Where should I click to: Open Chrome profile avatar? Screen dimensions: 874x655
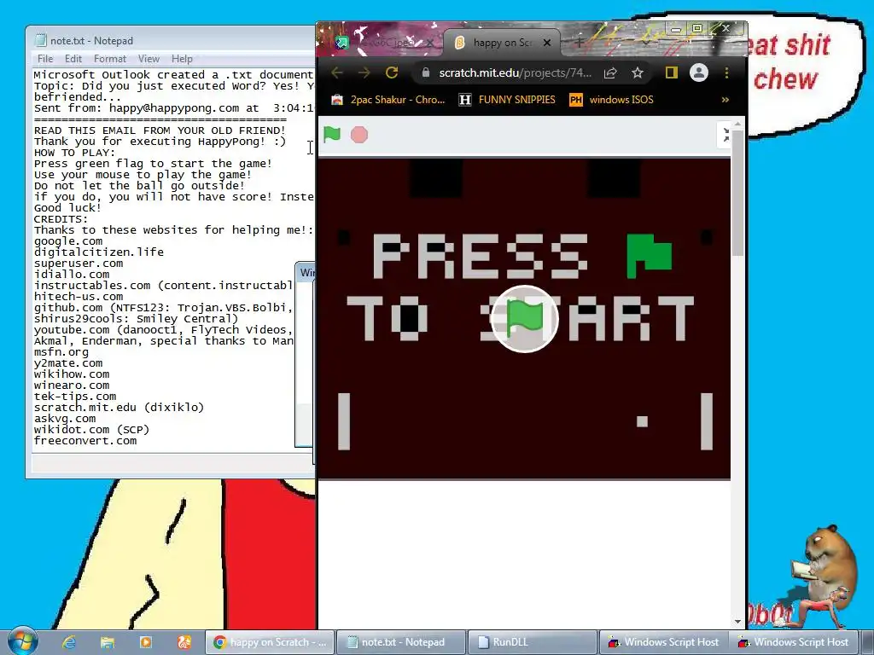coord(698,72)
